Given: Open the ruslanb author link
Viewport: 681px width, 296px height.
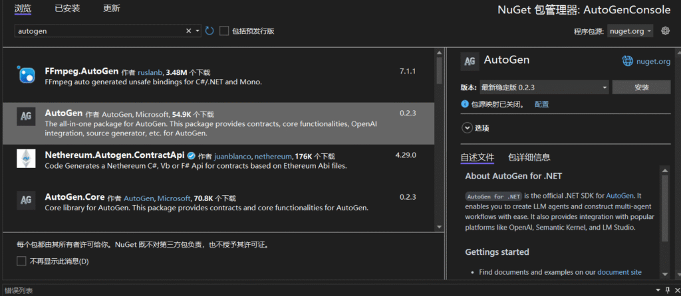Looking at the screenshot, I should click(x=150, y=72).
